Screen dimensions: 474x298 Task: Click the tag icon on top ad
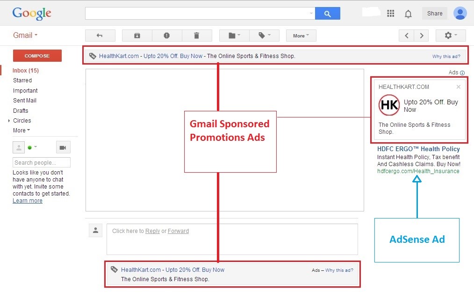point(93,56)
